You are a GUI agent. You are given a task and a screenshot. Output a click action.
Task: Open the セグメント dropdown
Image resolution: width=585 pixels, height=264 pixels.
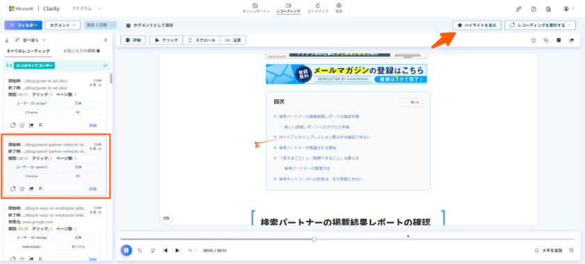point(63,25)
